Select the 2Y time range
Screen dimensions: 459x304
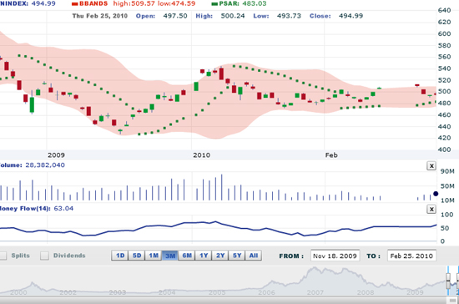point(220,256)
